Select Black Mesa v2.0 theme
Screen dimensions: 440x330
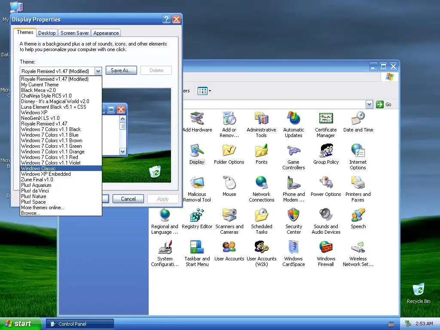click(61, 90)
